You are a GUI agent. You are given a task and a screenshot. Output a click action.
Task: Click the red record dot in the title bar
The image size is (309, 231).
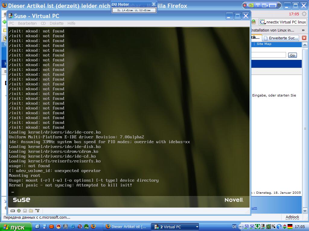click(x=245, y=5)
